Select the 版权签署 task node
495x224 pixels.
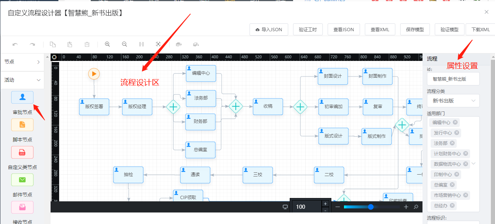pyautogui.click(x=94, y=107)
